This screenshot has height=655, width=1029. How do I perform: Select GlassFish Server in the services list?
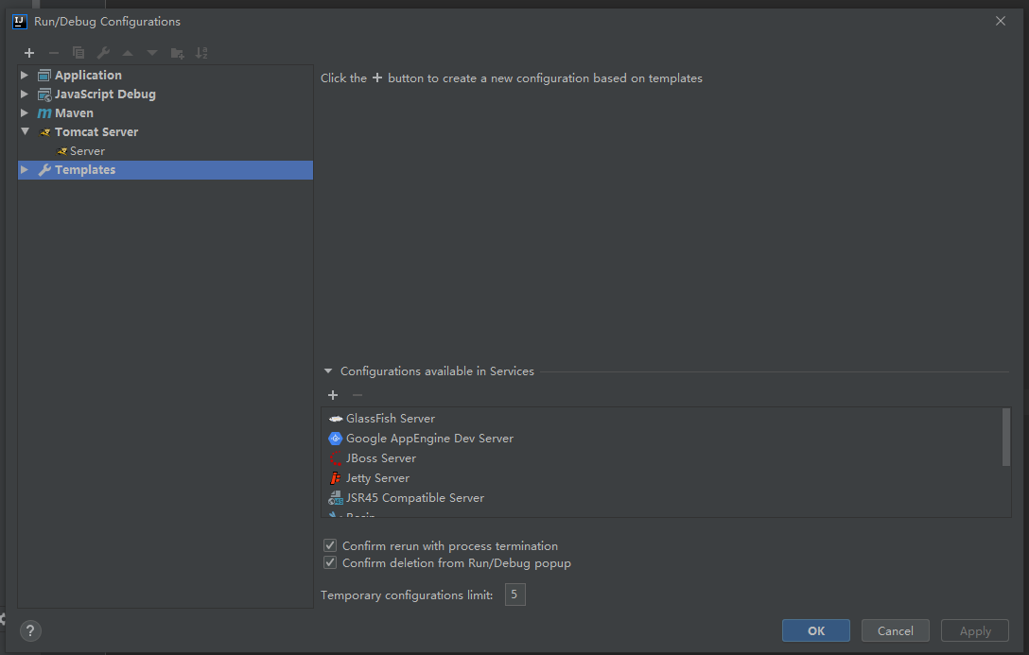pyautogui.click(x=390, y=418)
